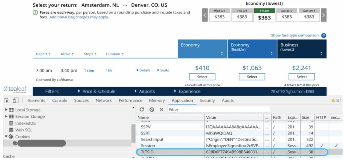Click the 1 stop link
The image size is (344, 160).
pyautogui.click(x=89, y=70)
